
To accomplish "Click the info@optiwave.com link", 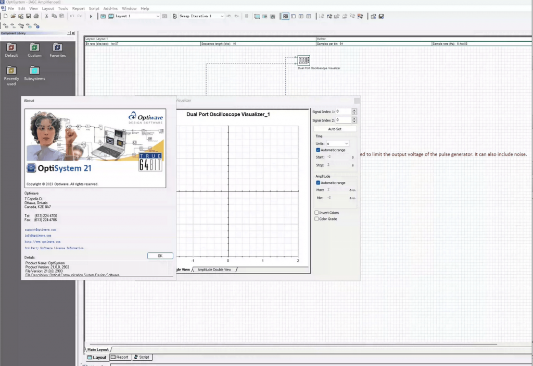I will [x=37, y=236].
